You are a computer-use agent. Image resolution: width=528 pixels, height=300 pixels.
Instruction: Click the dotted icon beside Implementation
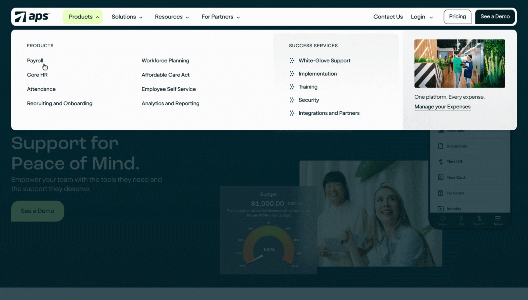[292, 74]
